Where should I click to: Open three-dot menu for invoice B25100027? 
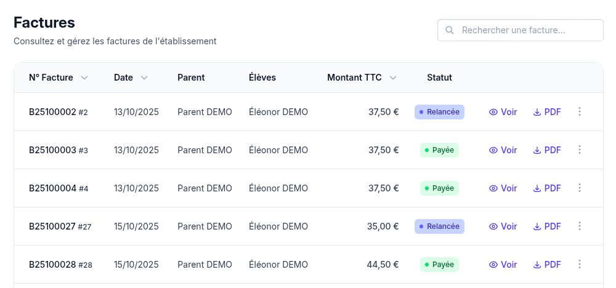click(x=579, y=226)
